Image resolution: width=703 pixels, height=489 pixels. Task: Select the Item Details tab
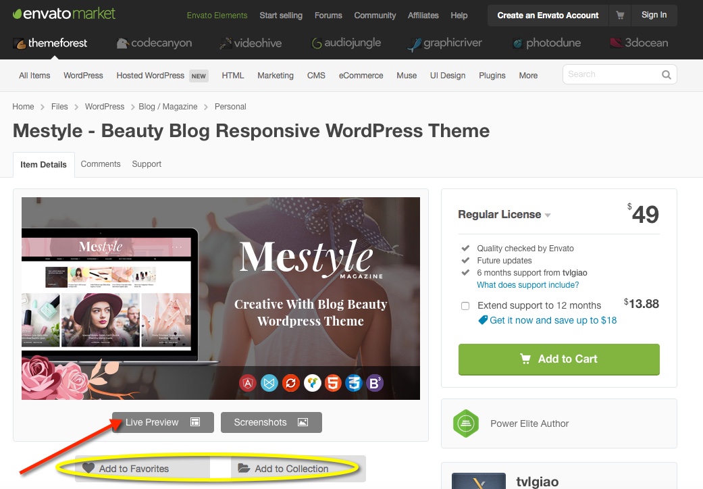coord(43,165)
